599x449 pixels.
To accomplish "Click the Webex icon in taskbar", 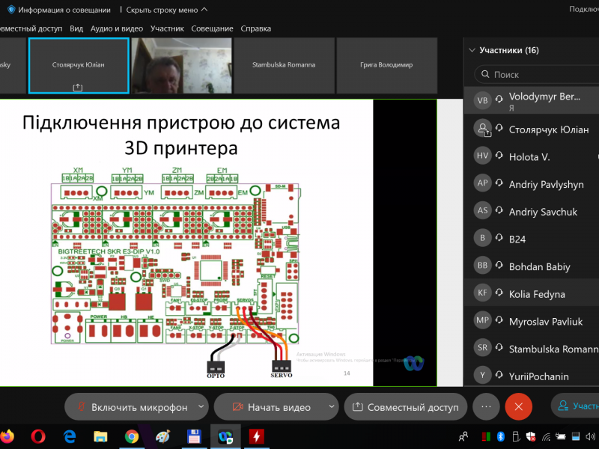I will (225, 436).
